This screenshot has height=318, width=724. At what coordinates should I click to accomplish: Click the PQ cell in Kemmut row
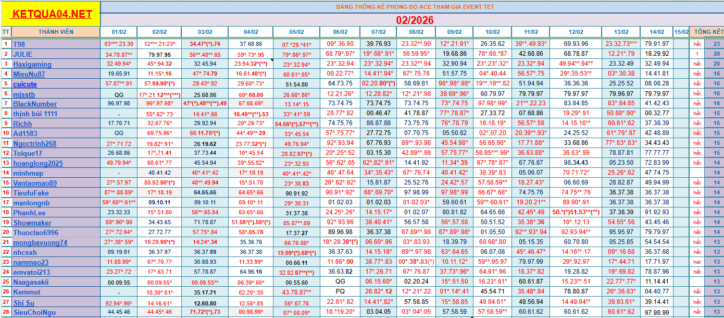(x=340, y=292)
